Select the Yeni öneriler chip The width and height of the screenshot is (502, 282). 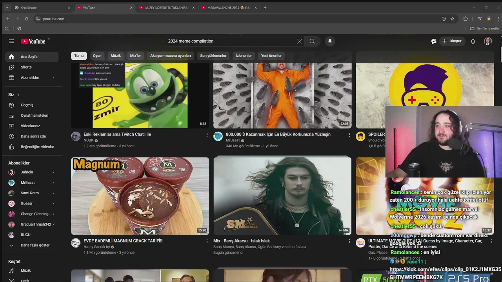(271, 56)
